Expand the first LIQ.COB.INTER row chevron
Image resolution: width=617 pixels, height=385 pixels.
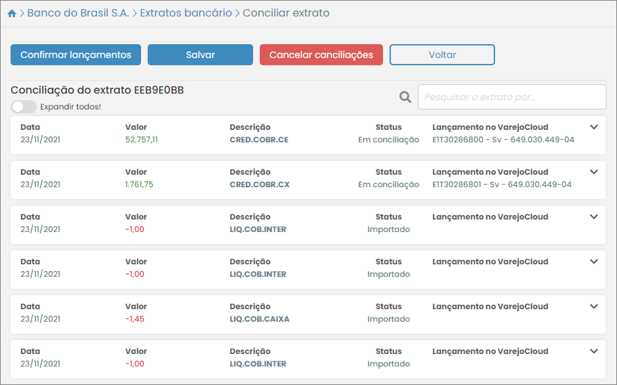coord(593,217)
